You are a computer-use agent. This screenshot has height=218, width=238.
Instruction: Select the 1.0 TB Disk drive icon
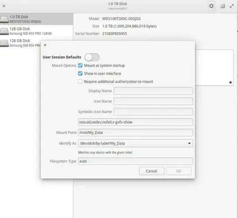4,19
